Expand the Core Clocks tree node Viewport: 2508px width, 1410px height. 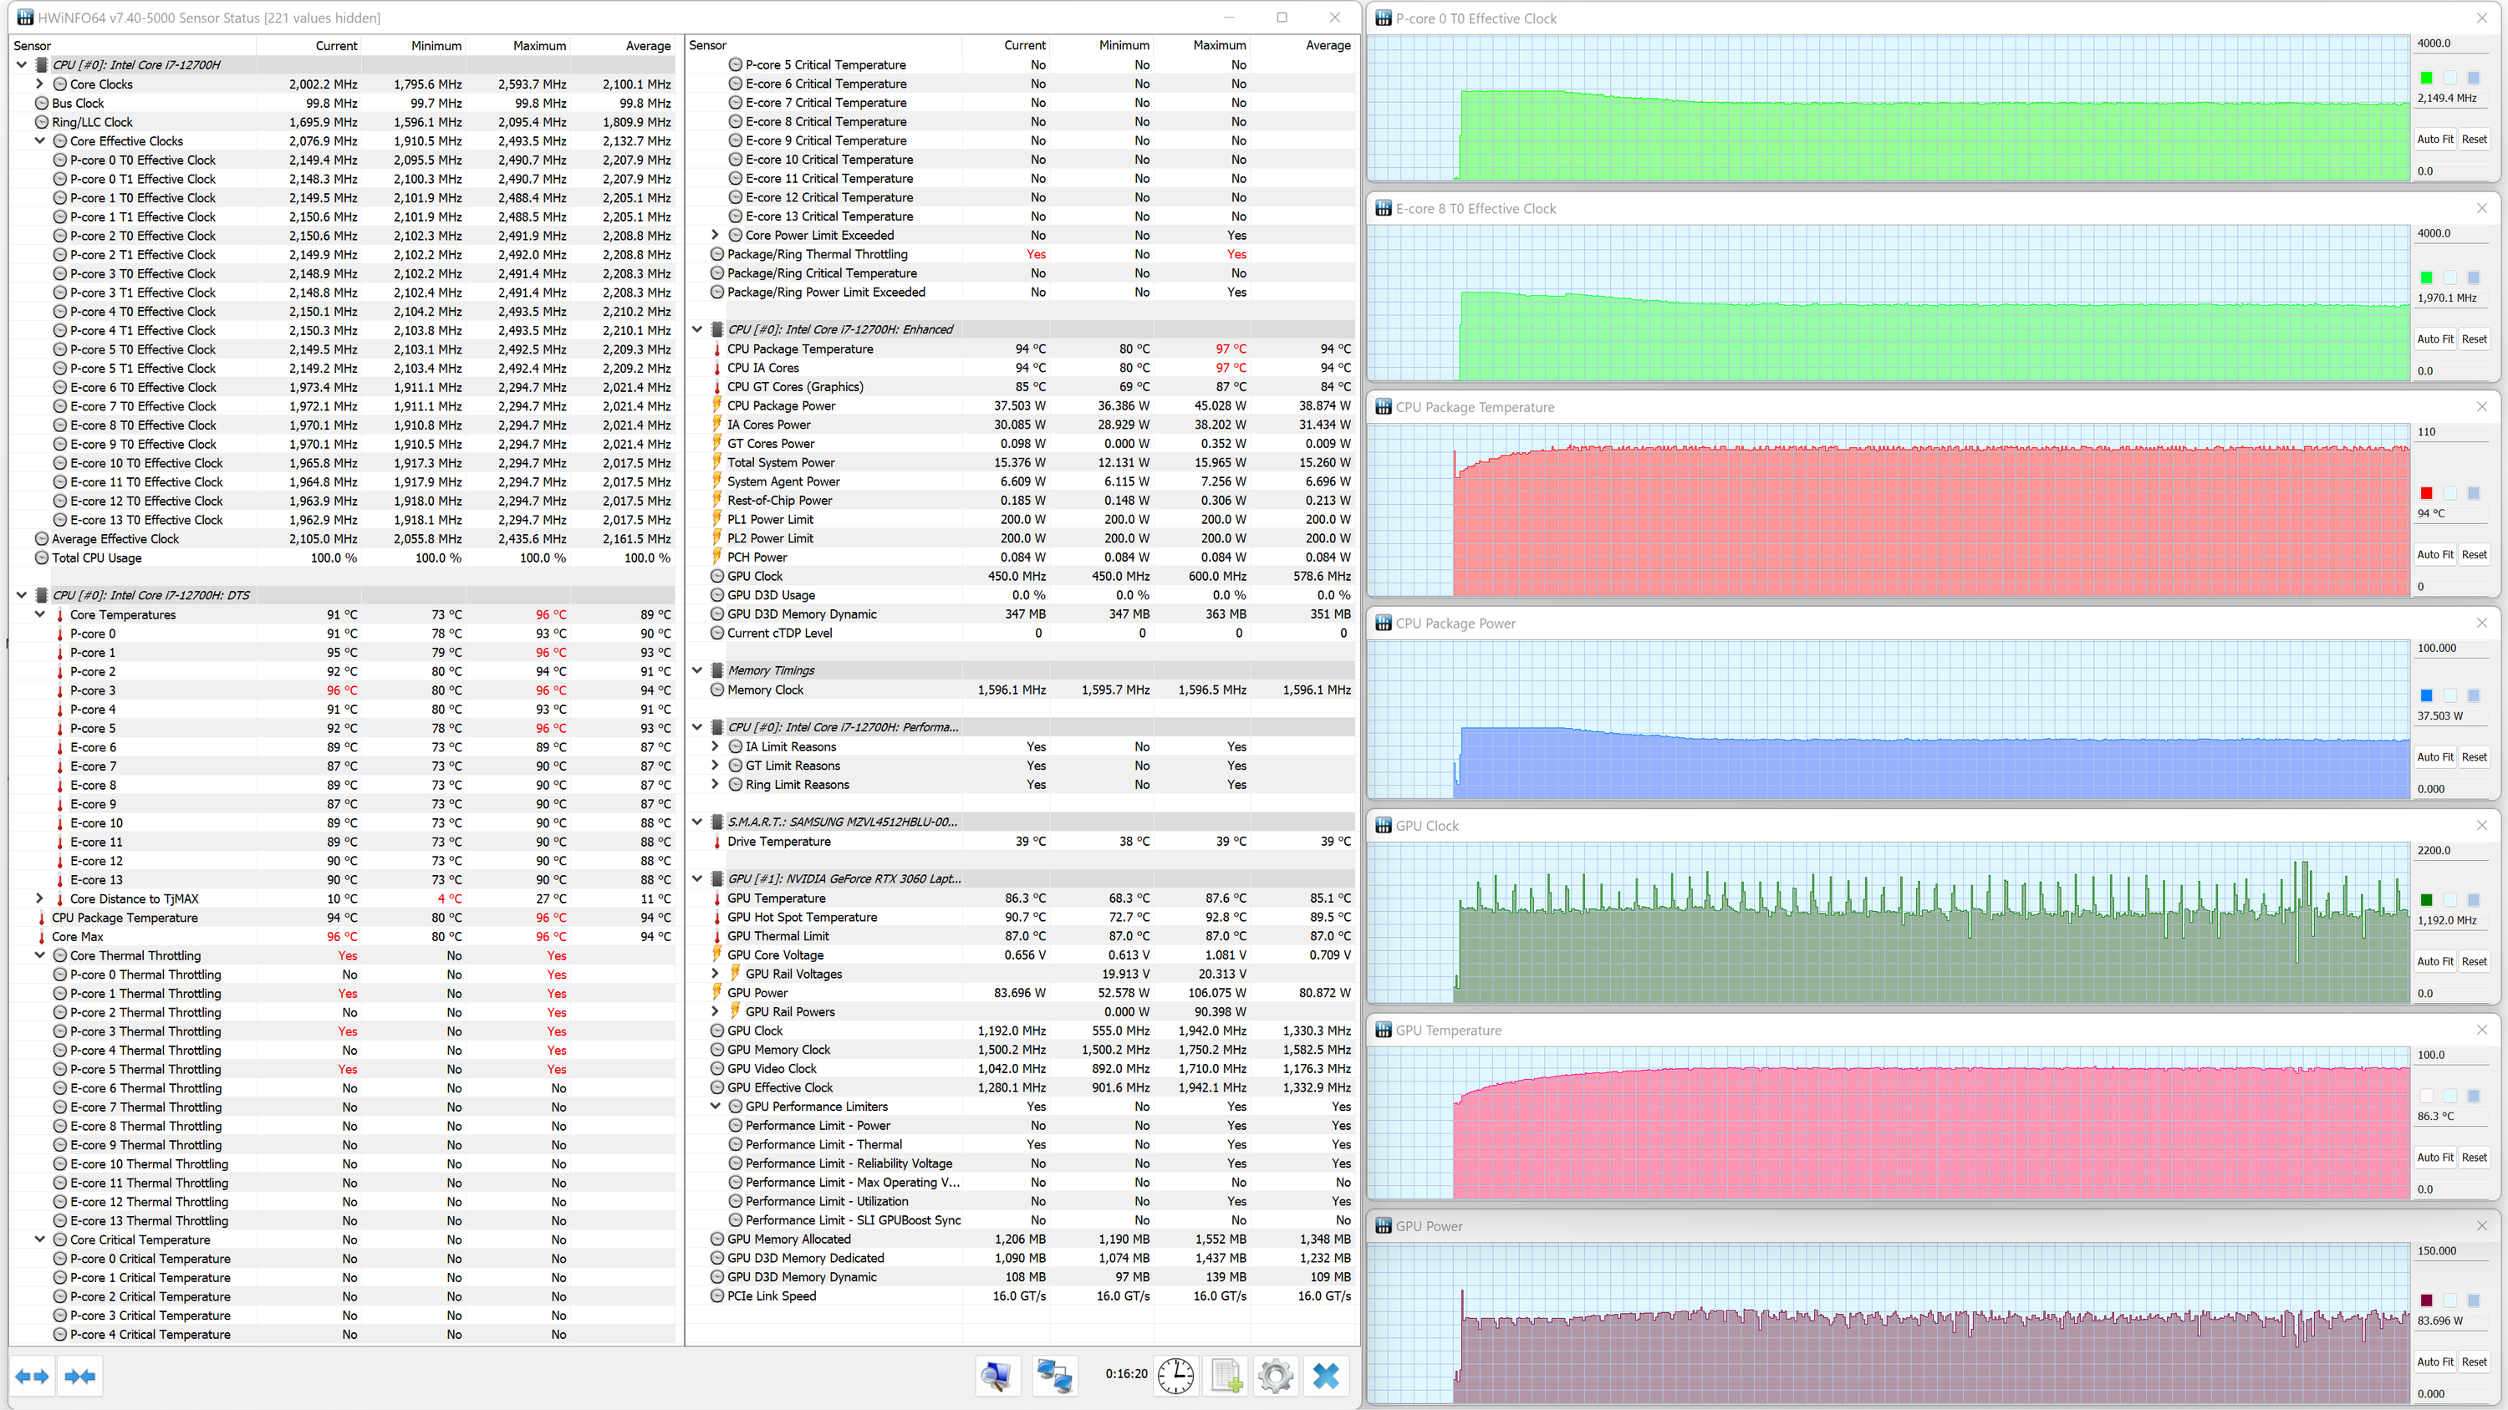[40, 84]
